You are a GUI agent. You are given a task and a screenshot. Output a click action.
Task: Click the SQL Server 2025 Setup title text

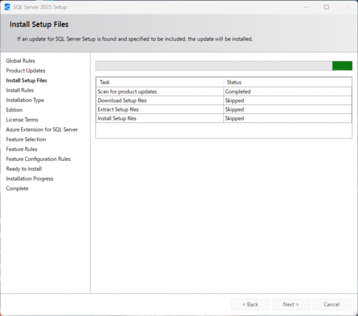[40, 7]
